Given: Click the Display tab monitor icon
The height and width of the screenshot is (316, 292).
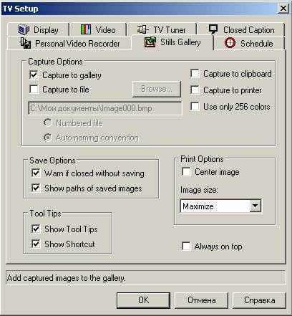Looking at the screenshot, I should pyautogui.click(x=24, y=29).
